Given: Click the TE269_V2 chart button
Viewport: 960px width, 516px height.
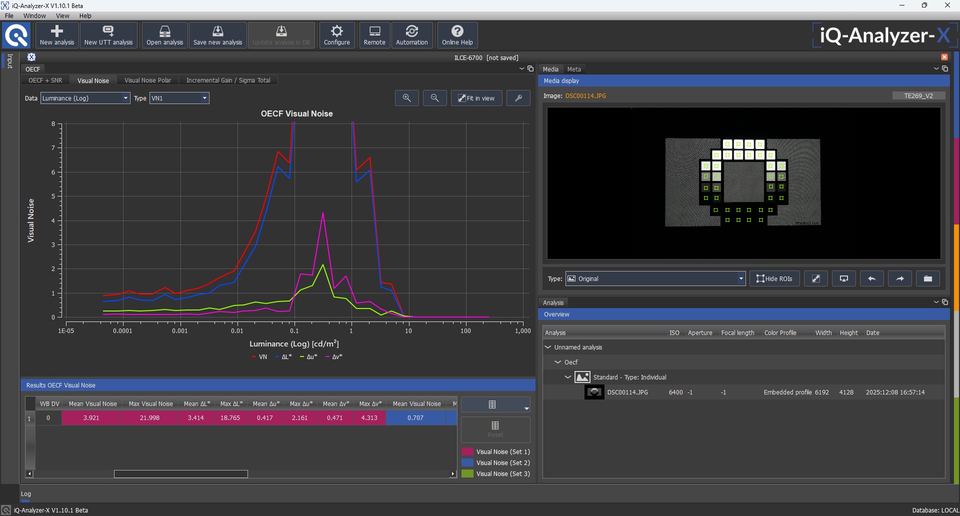Looking at the screenshot, I should pyautogui.click(x=918, y=95).
